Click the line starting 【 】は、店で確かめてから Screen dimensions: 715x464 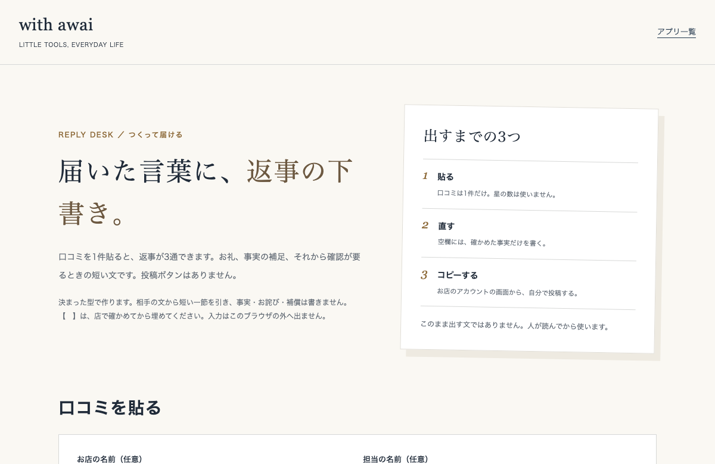[x=194, y=316]
